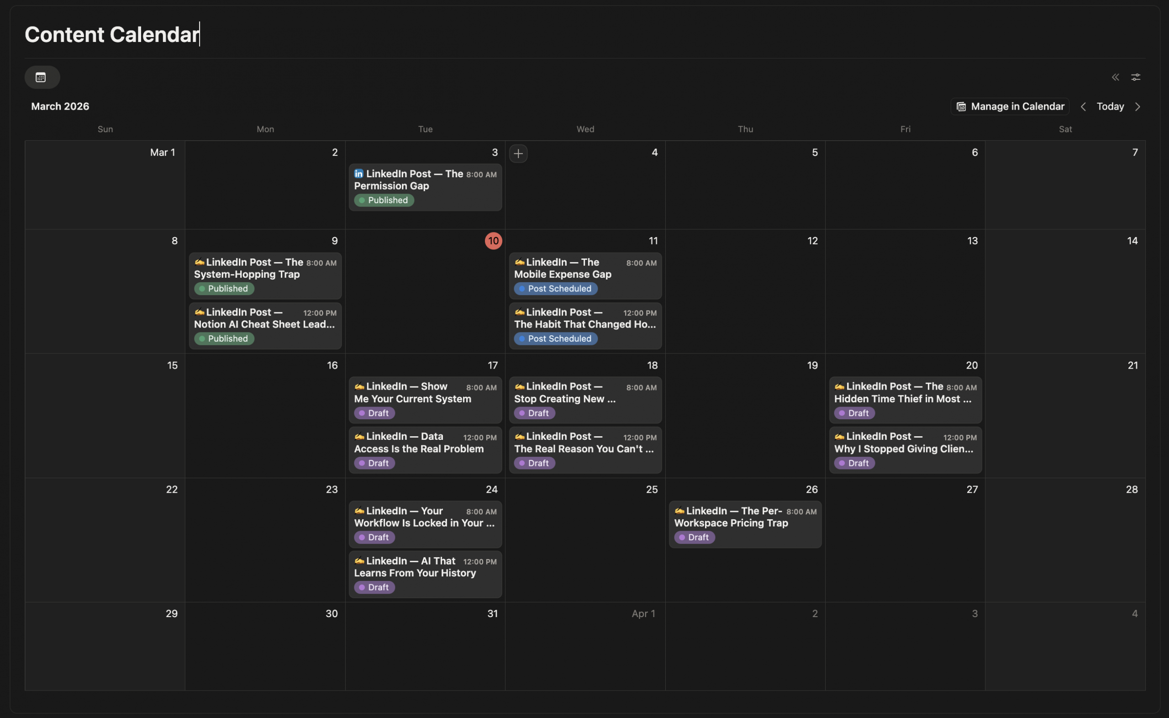Go to next month with right chevron
Image resolution: width=1169 pixels, height=718 pixels.
1137,107
